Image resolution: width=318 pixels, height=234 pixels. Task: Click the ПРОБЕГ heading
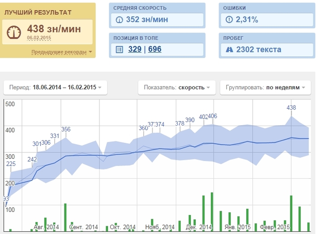(x=233, y=38)
